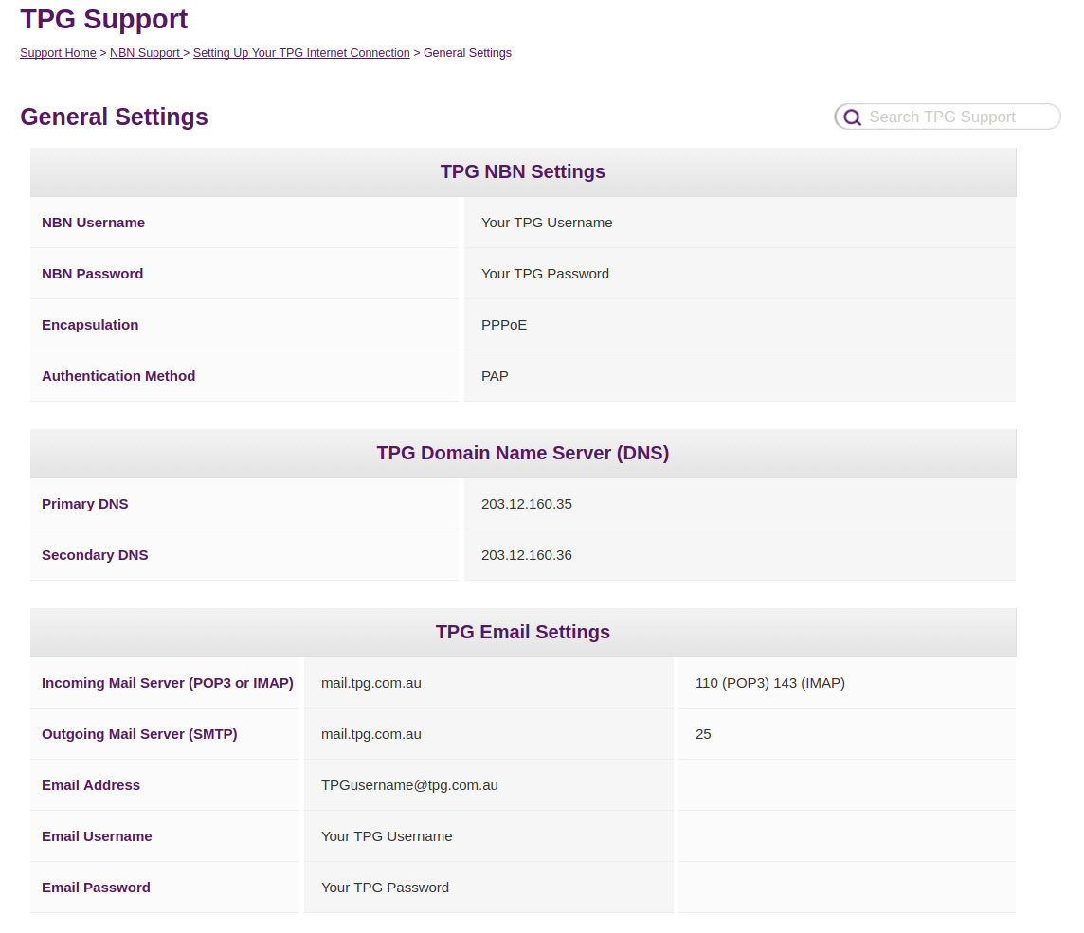
Task: Click the Authentication Method PAP value
Action: [x=495, y=376]
